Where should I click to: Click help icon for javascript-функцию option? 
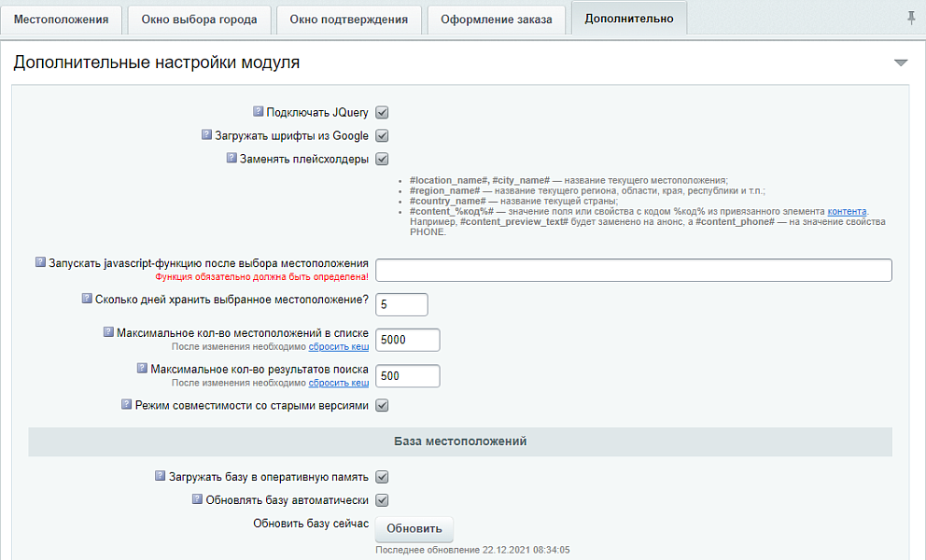(38, 263)
